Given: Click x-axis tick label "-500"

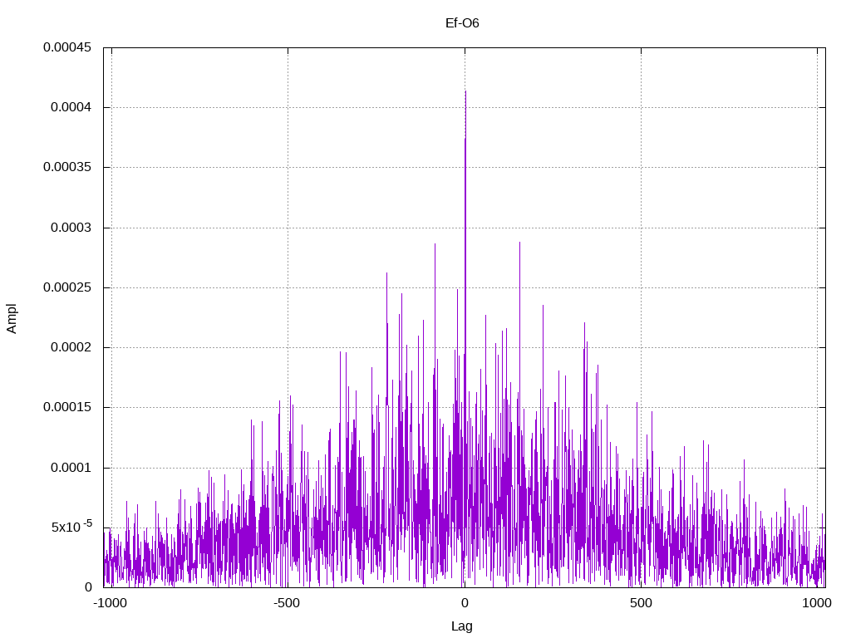Looking at the screenshot, I should [287, 603].
